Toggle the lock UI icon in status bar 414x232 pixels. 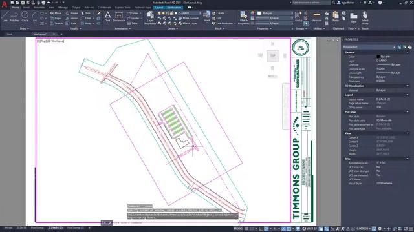(x=348, y=229)
